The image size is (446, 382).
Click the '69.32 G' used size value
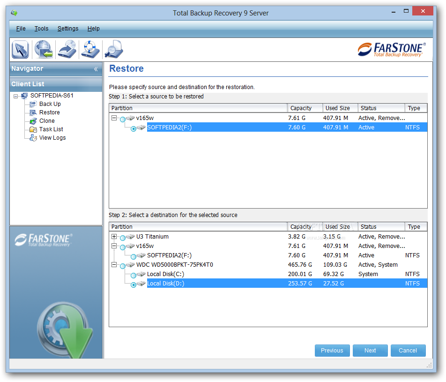pyautogui.click(x=334, y=274)
